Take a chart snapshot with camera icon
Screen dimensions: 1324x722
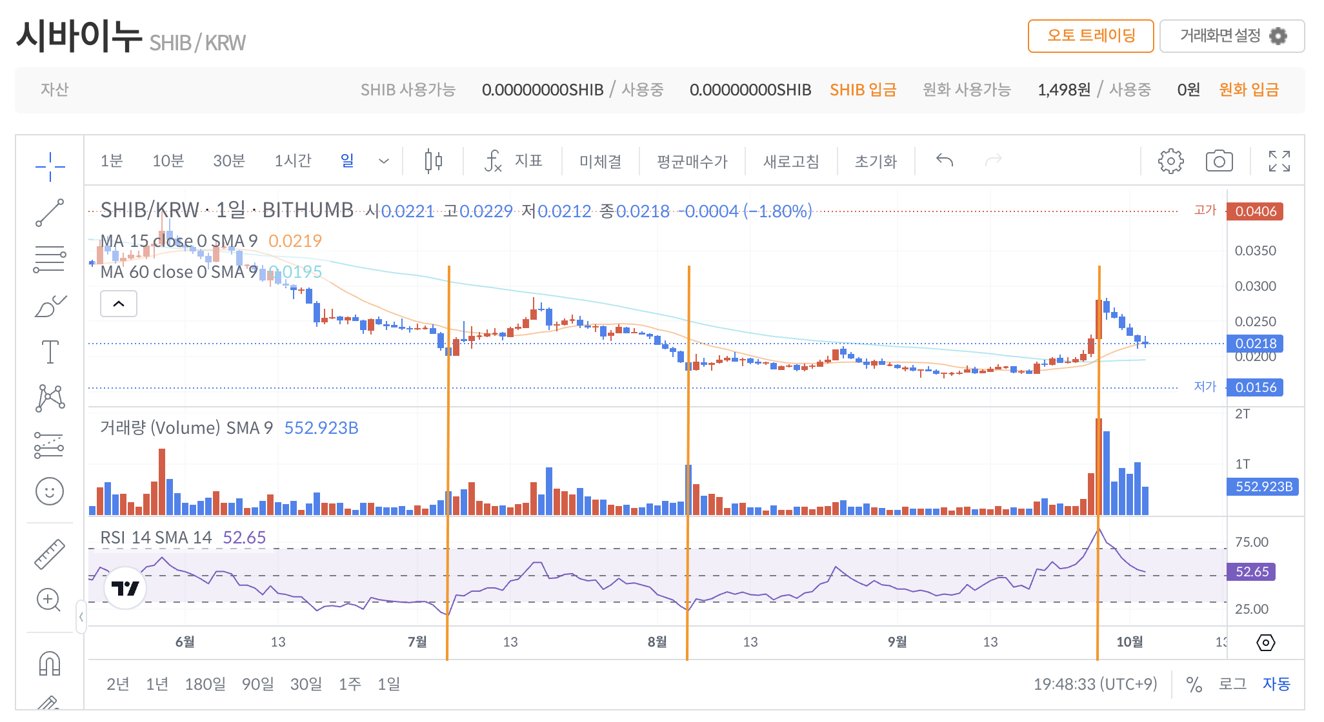[x=1219, y=161]
